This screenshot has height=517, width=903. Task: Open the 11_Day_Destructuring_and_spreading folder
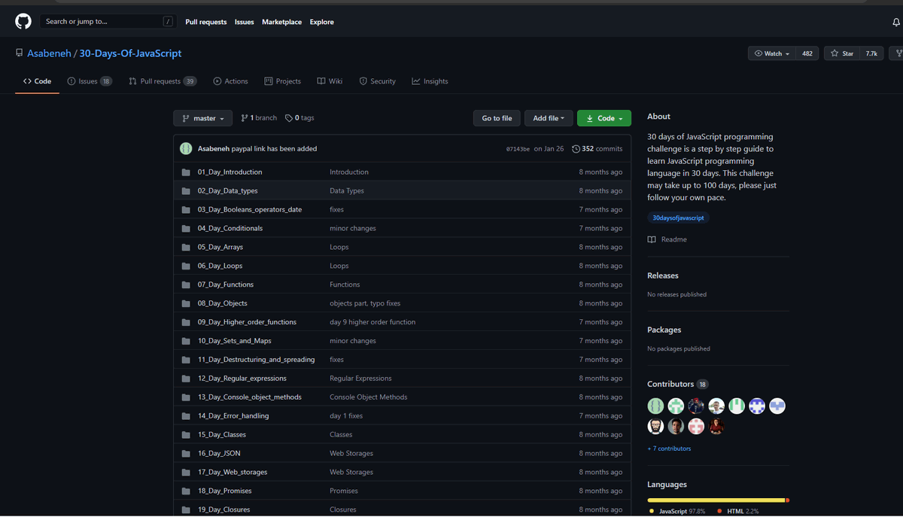point(257,360)
